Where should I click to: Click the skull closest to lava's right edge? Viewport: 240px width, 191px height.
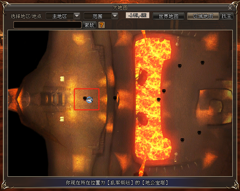[159, 100]
